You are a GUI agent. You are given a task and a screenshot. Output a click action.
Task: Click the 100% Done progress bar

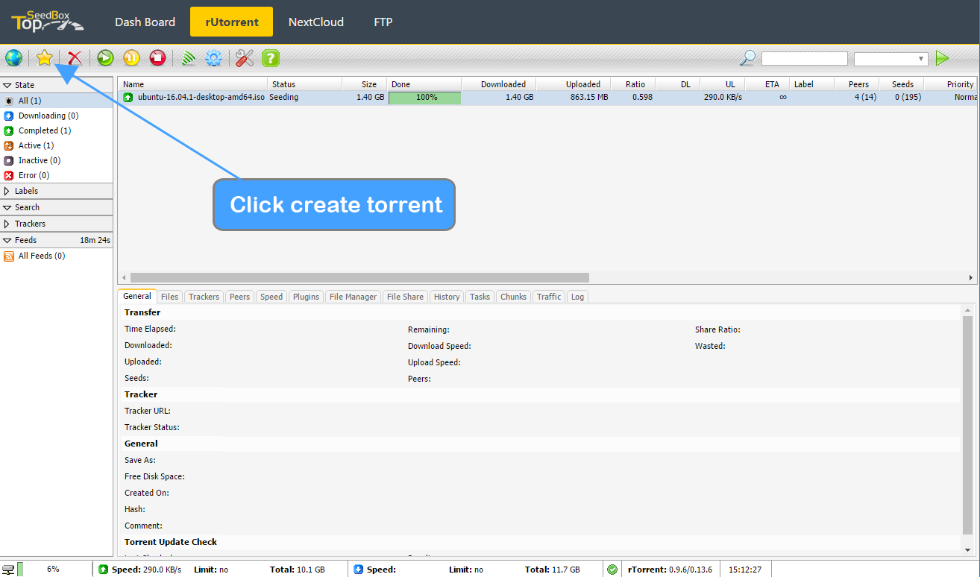(x=425, y=98)
